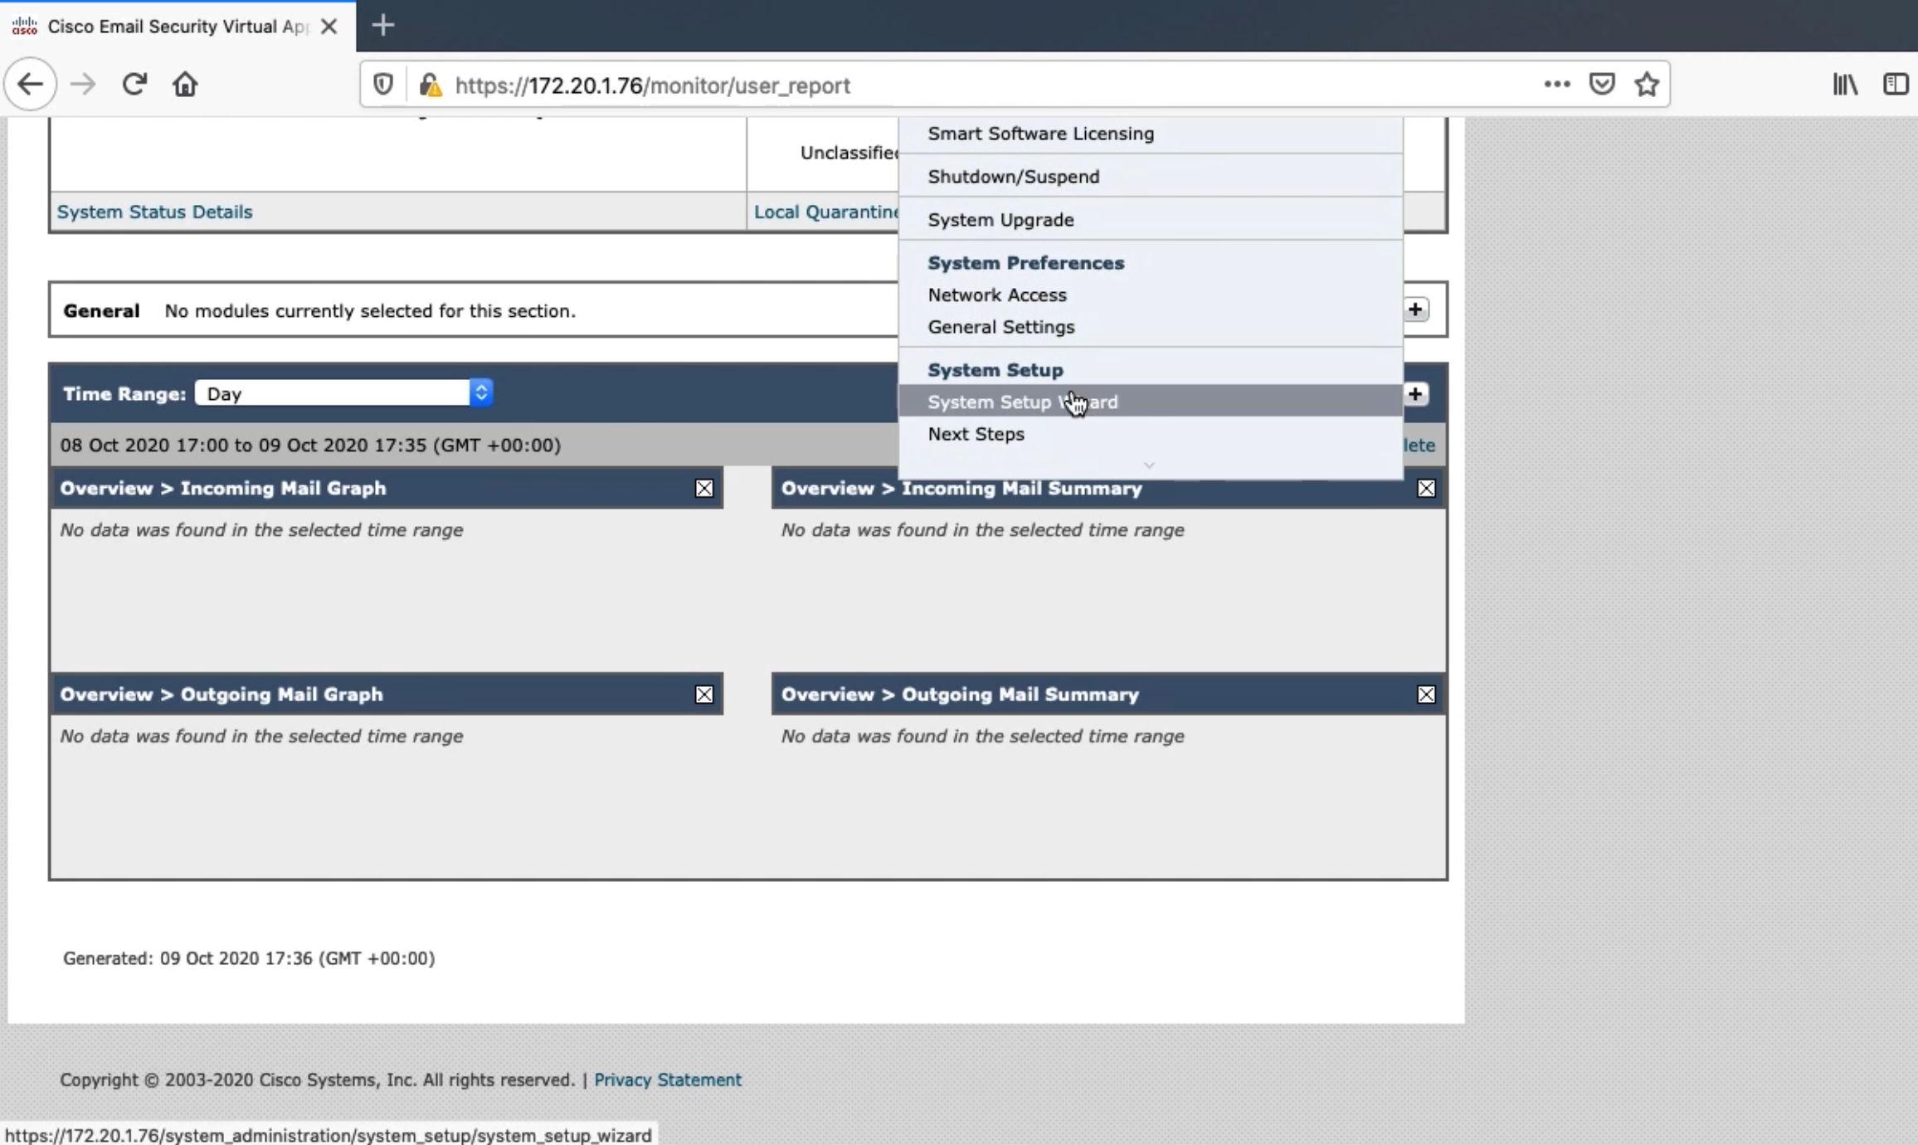Image resolution: width=1918 pixels, height=1145 pixels.
Task: Remove the Incoming Mail Graph module
Action: (x=704, y=489)
